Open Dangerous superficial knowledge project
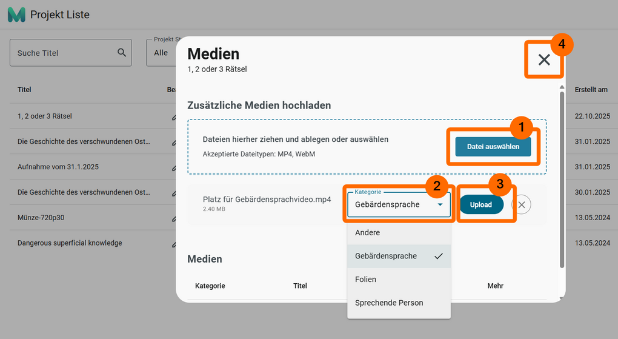 (70, 243)
